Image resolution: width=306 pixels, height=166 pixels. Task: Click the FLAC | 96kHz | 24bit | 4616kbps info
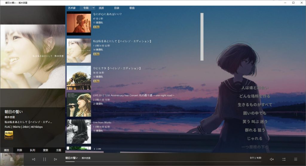[24, 127]
